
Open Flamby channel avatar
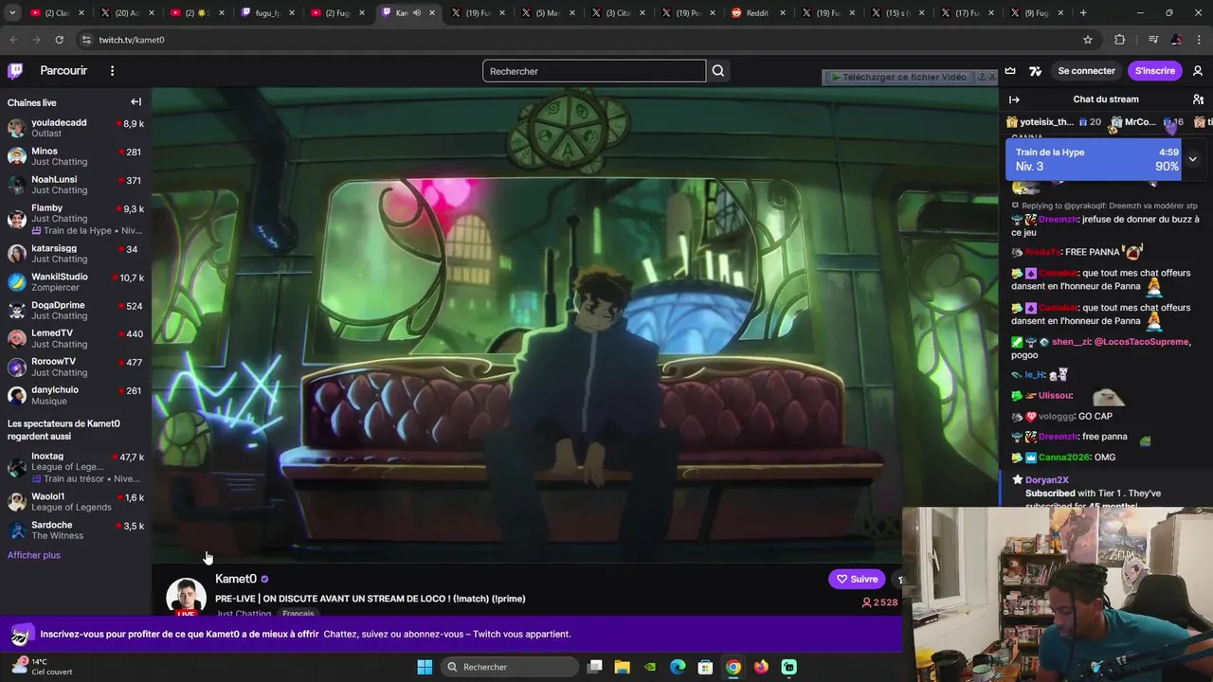point(17,218)
